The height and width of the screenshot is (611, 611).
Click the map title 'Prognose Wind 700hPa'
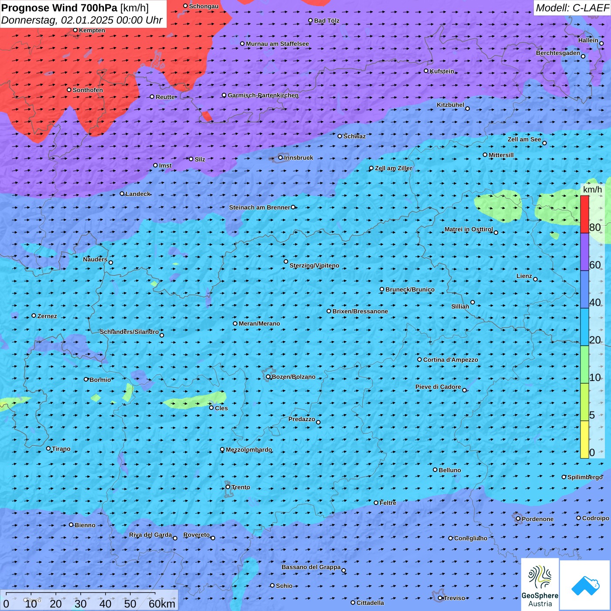point(59,8)
